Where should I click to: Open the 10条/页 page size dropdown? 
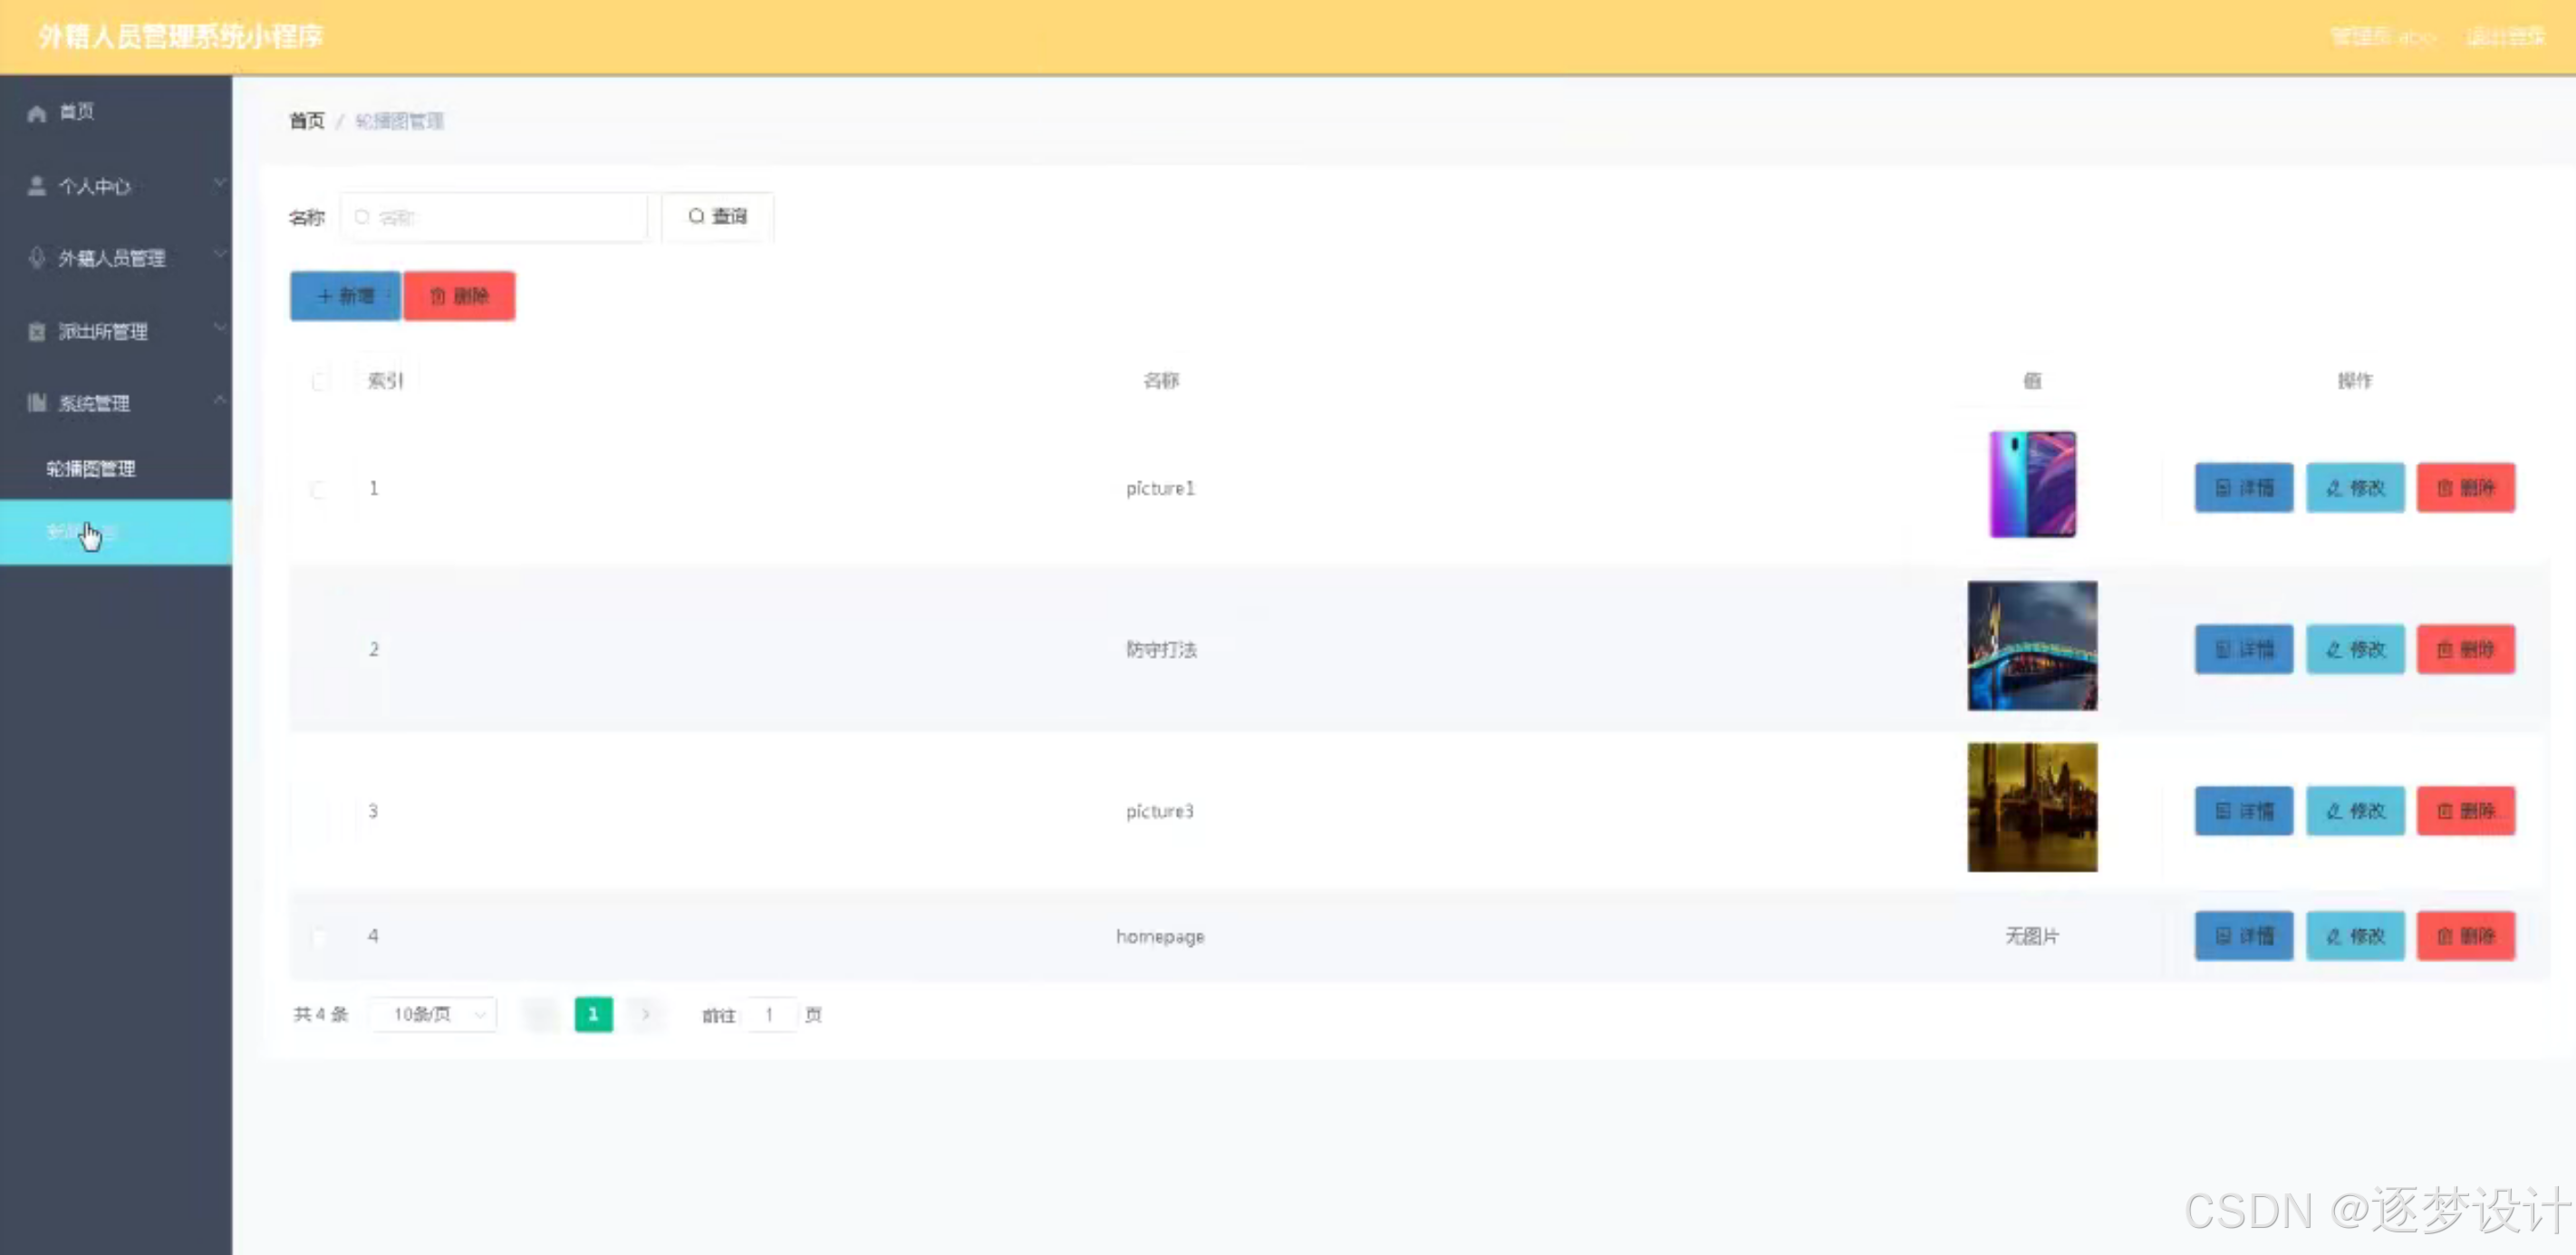coord(434,1015)
